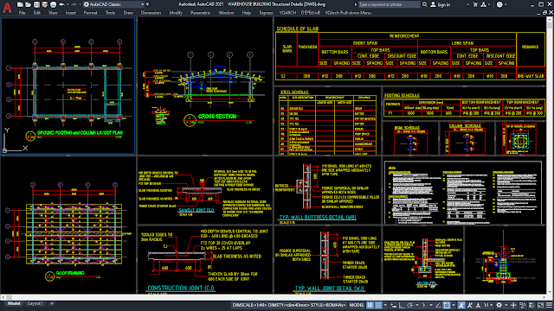Click the GROUND FOOTING and COLUMN LAYOUT PLAN title
This screenshot has width=554, height=311.
tap(80, 132)
